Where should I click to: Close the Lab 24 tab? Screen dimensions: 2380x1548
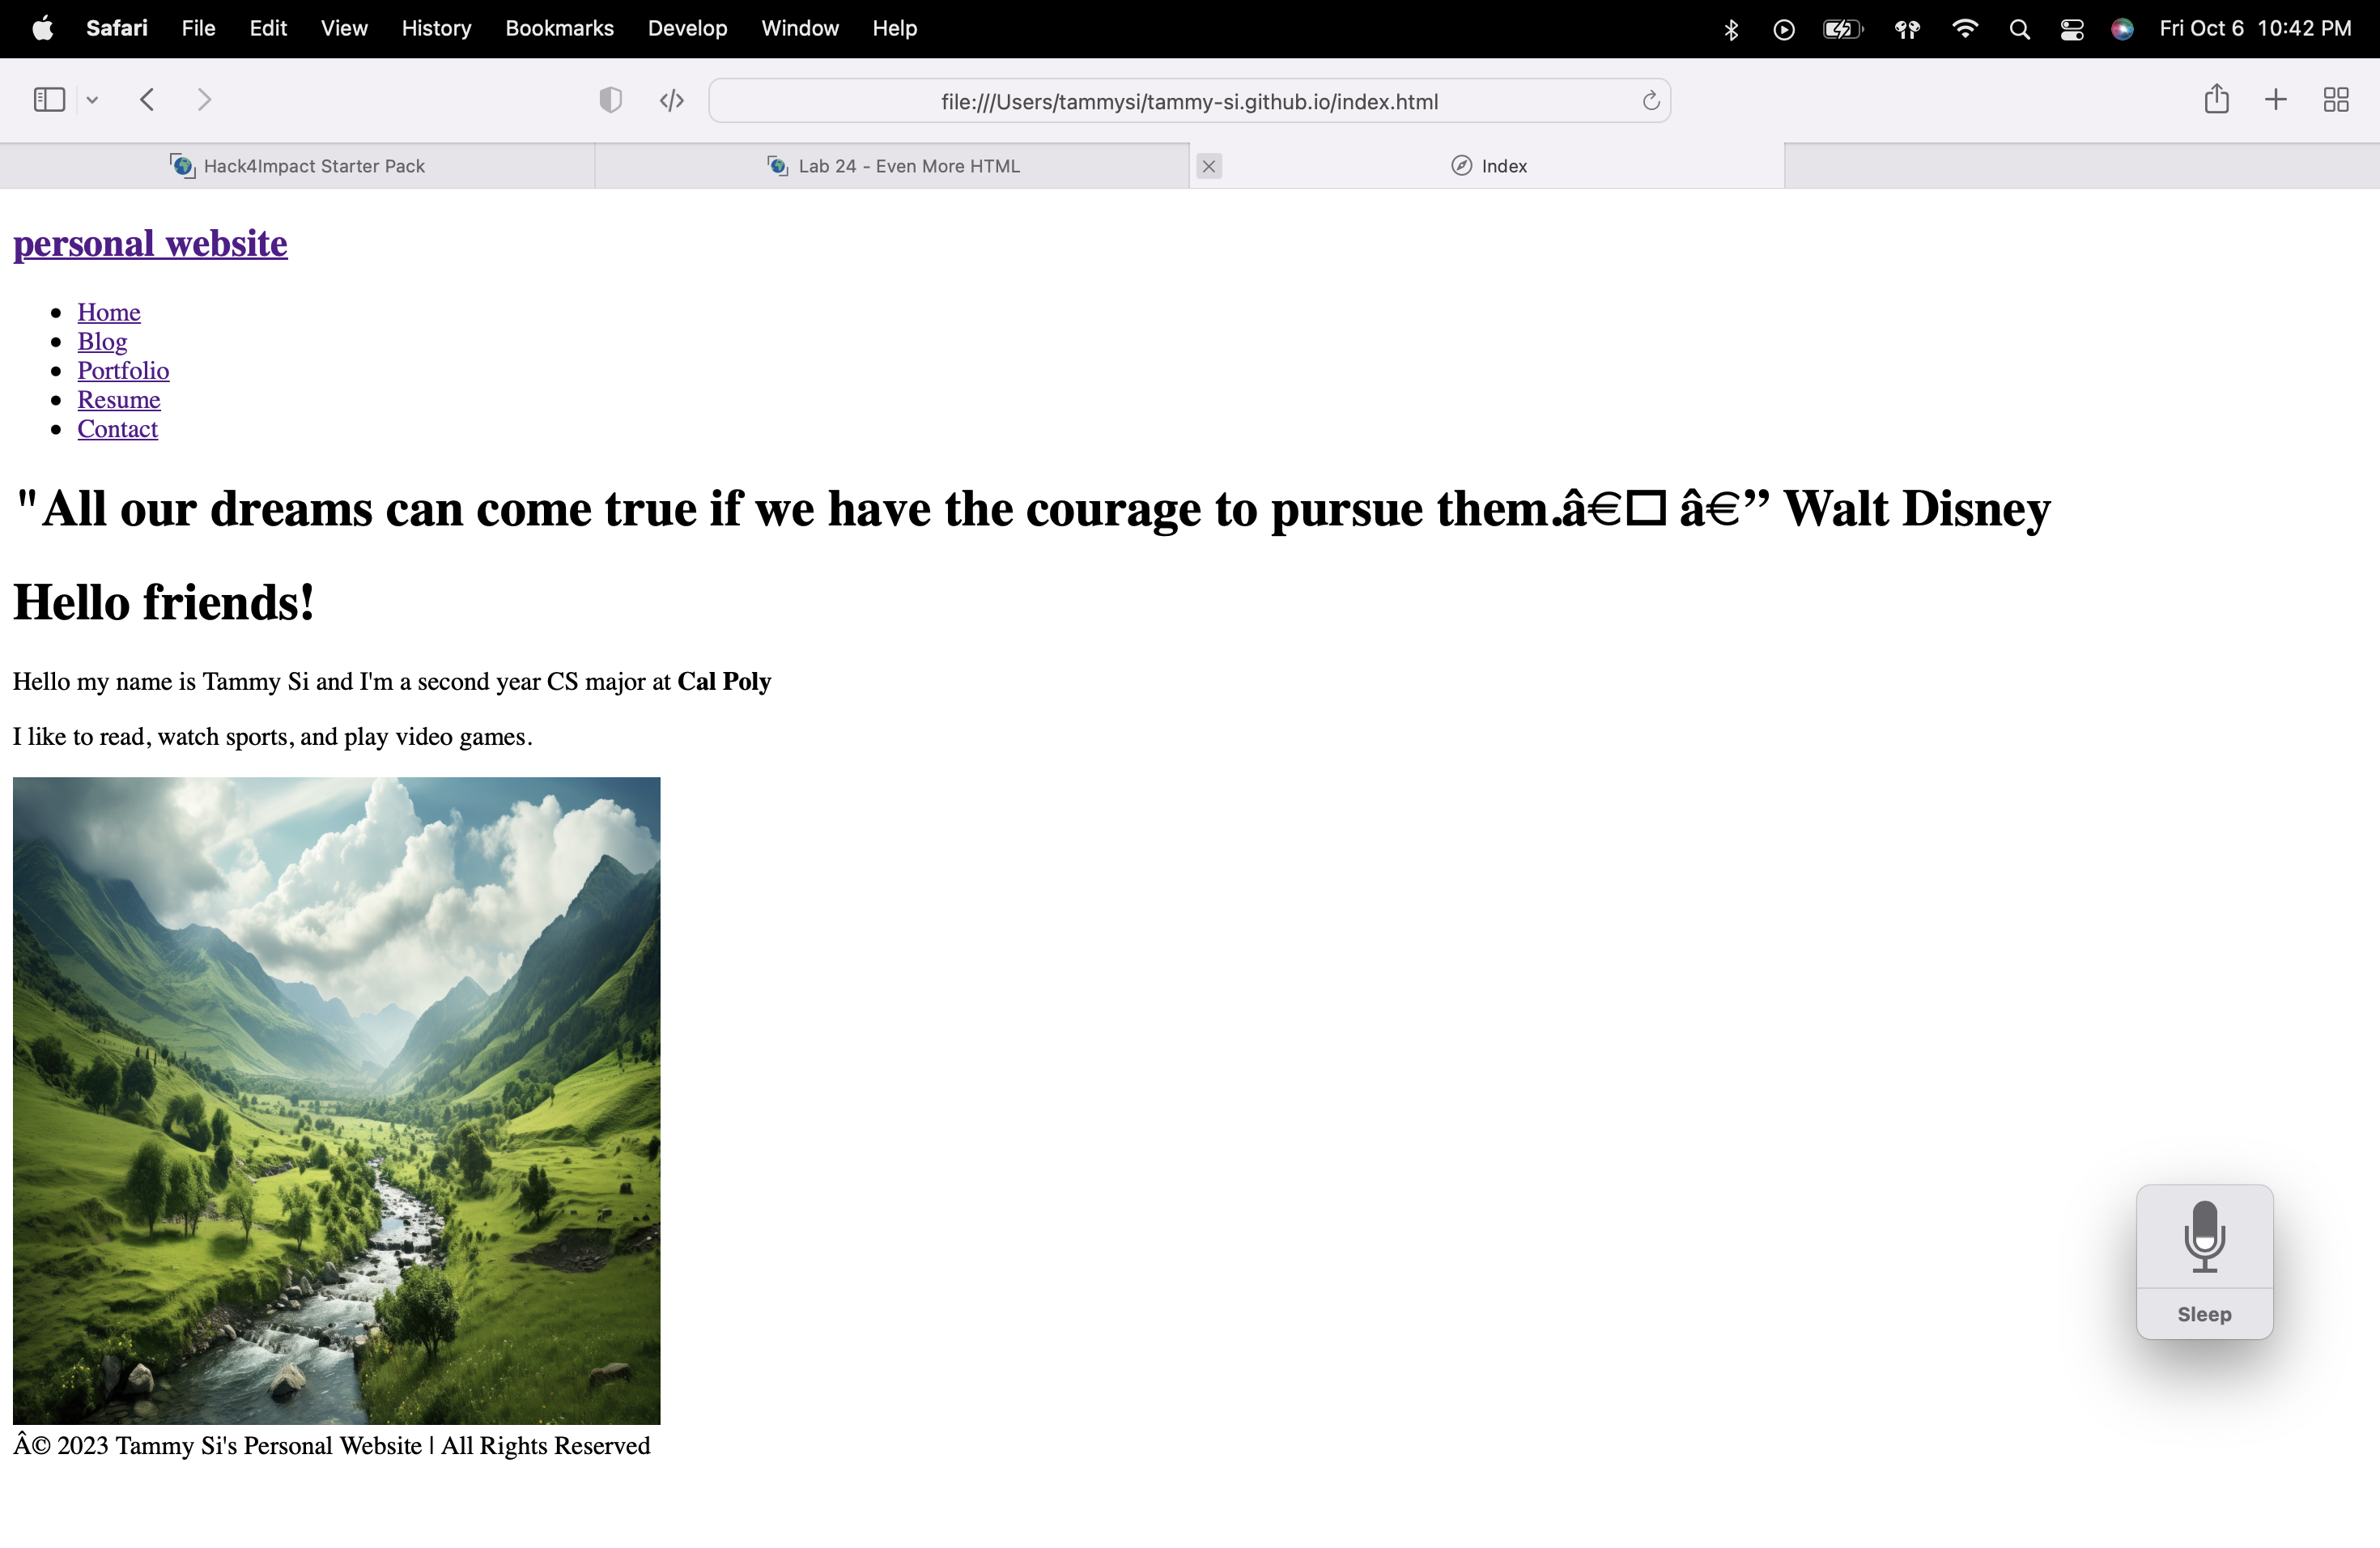pyautogui.click(x=1209, y=166)
